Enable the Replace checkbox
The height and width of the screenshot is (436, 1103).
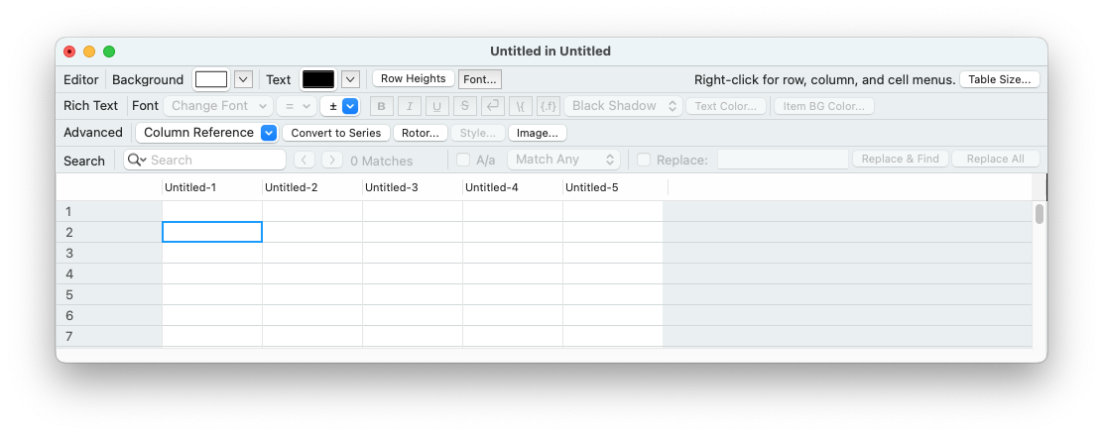point(643,160)
